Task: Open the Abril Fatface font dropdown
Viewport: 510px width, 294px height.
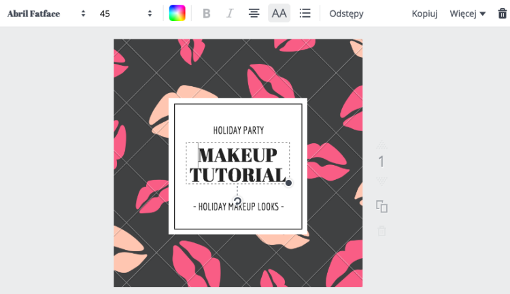Action: point(46,14)
